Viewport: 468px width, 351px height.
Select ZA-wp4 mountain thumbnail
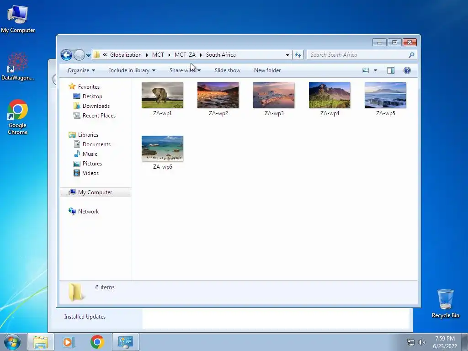(x=330, y=95)
